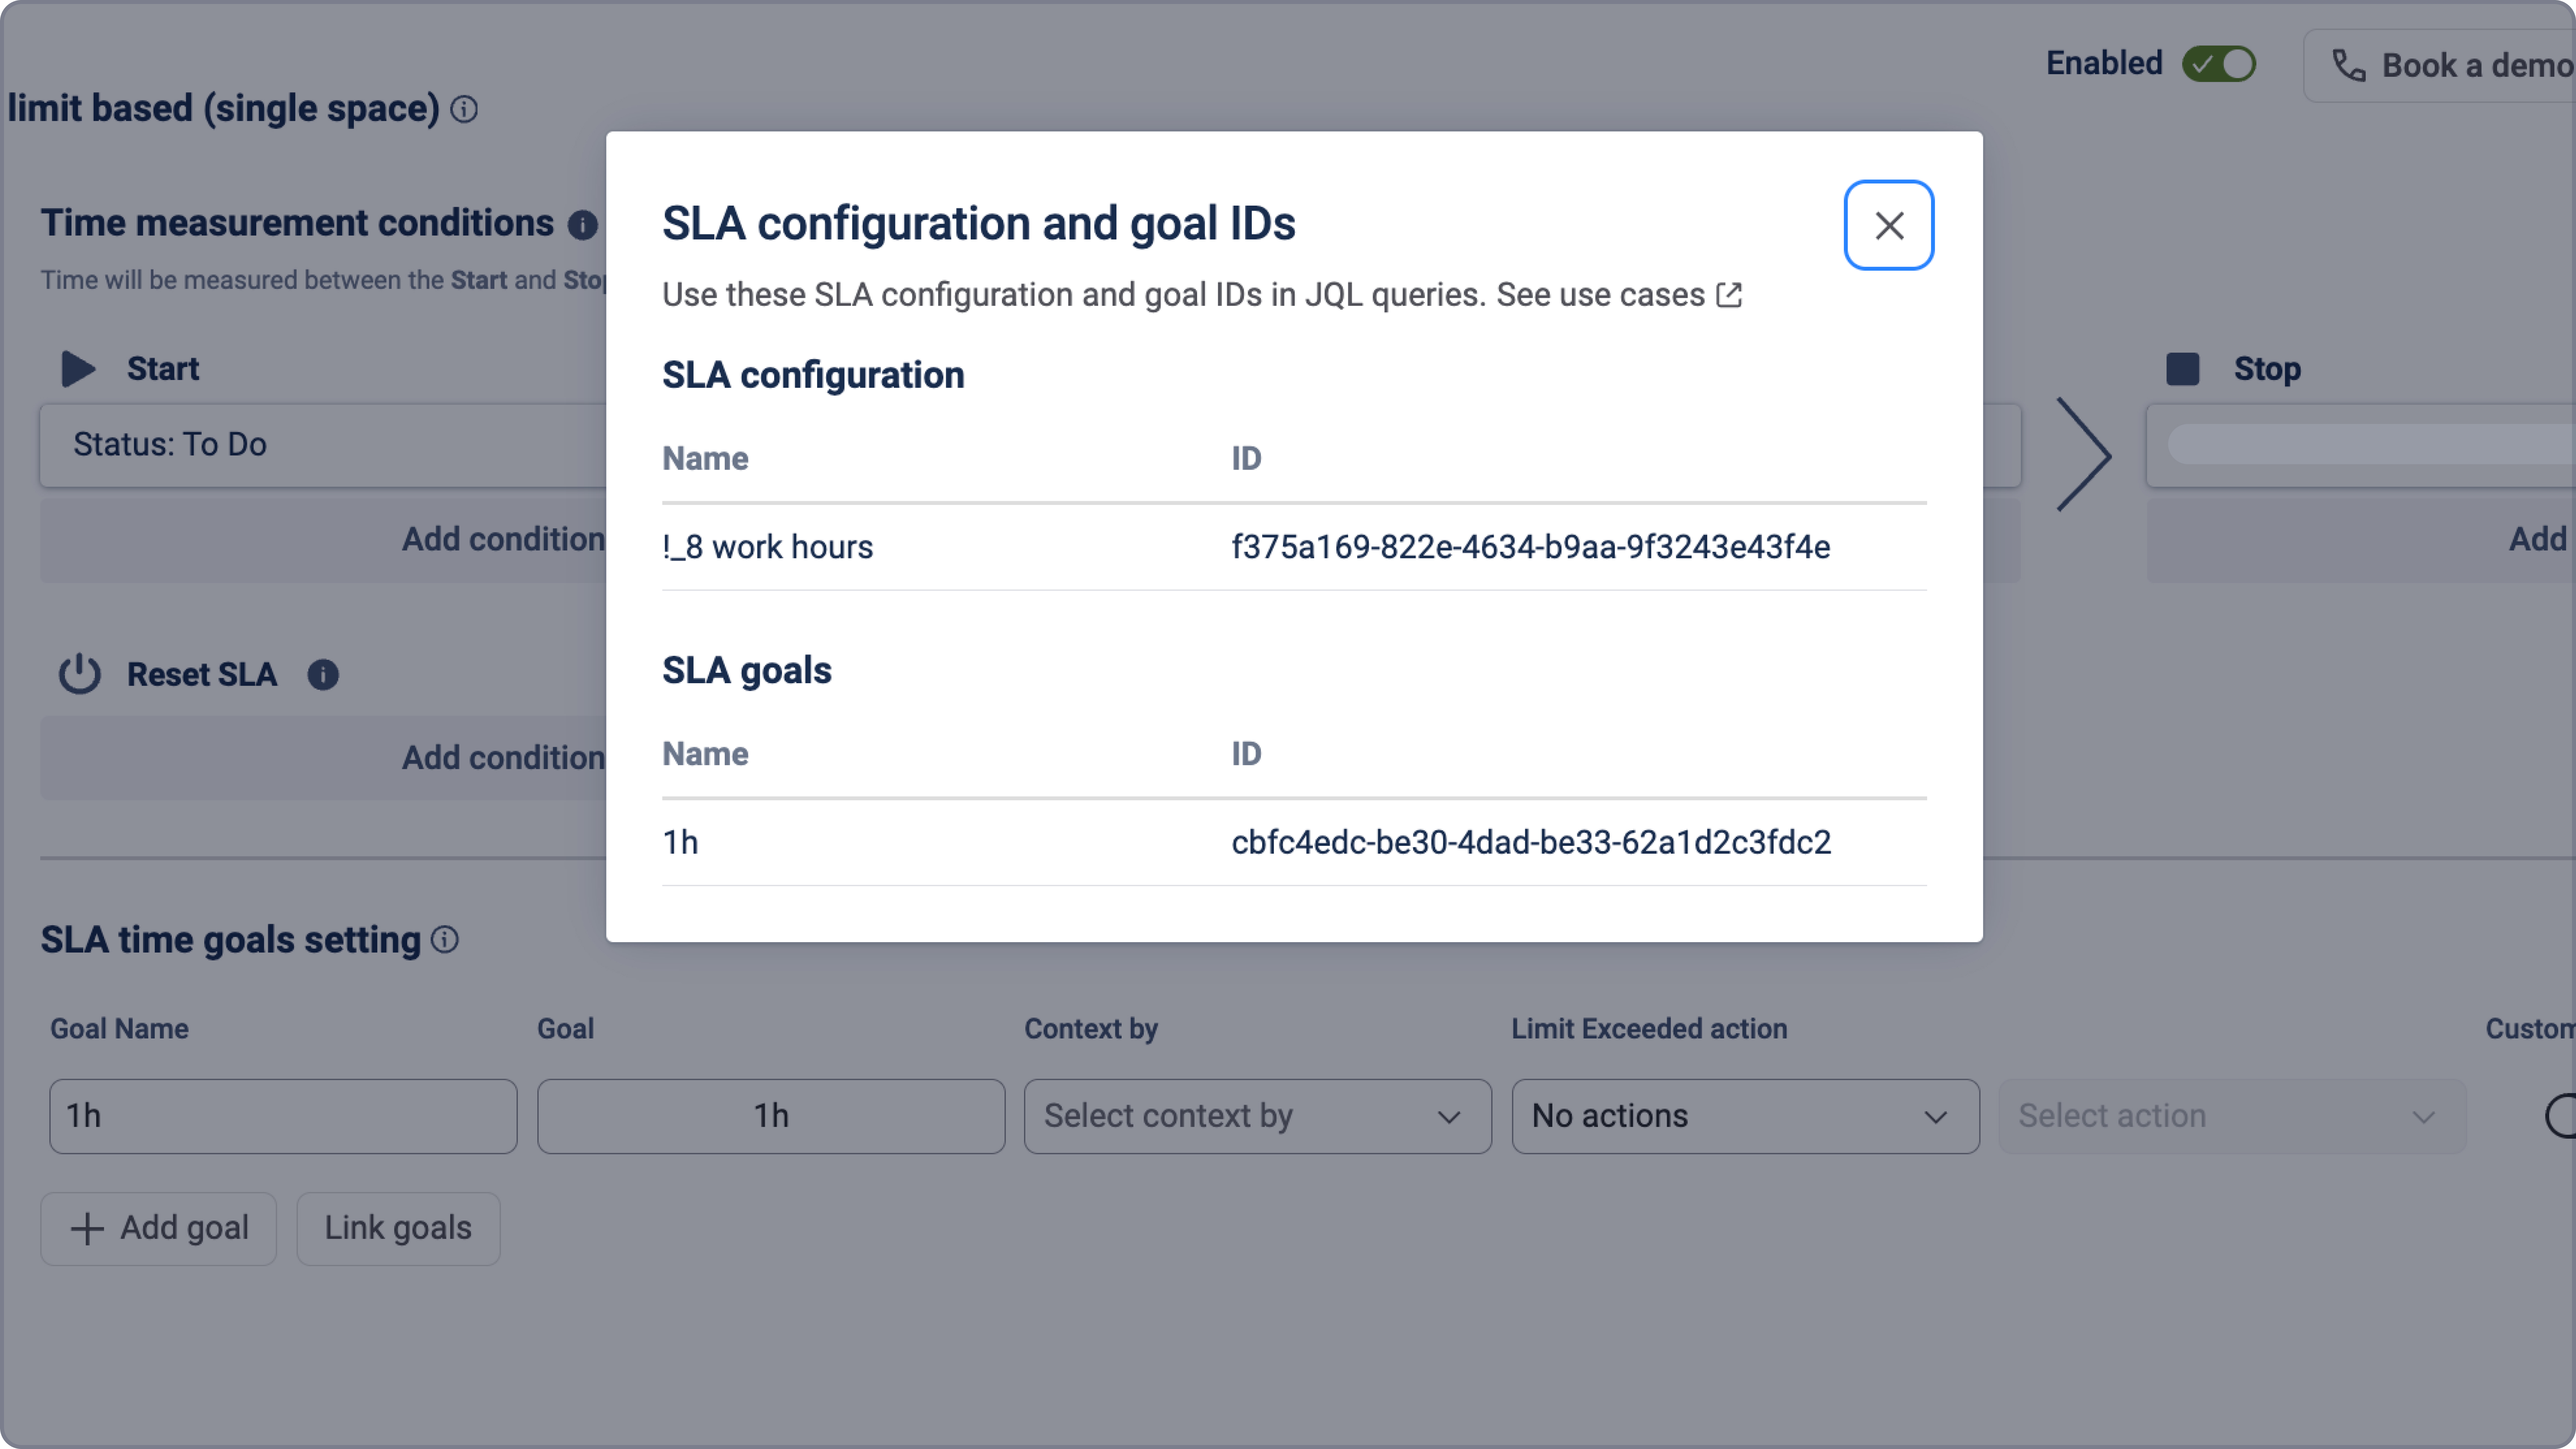Expand the Select context by dropdown

click(x=1257, y=1116)
